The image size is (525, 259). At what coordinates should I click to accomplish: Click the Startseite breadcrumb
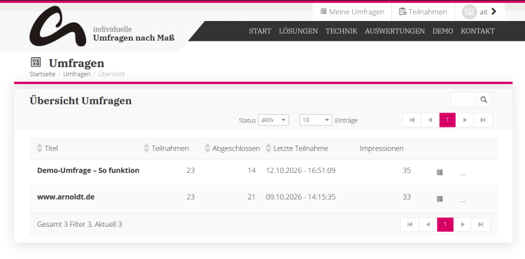[42, 74]
